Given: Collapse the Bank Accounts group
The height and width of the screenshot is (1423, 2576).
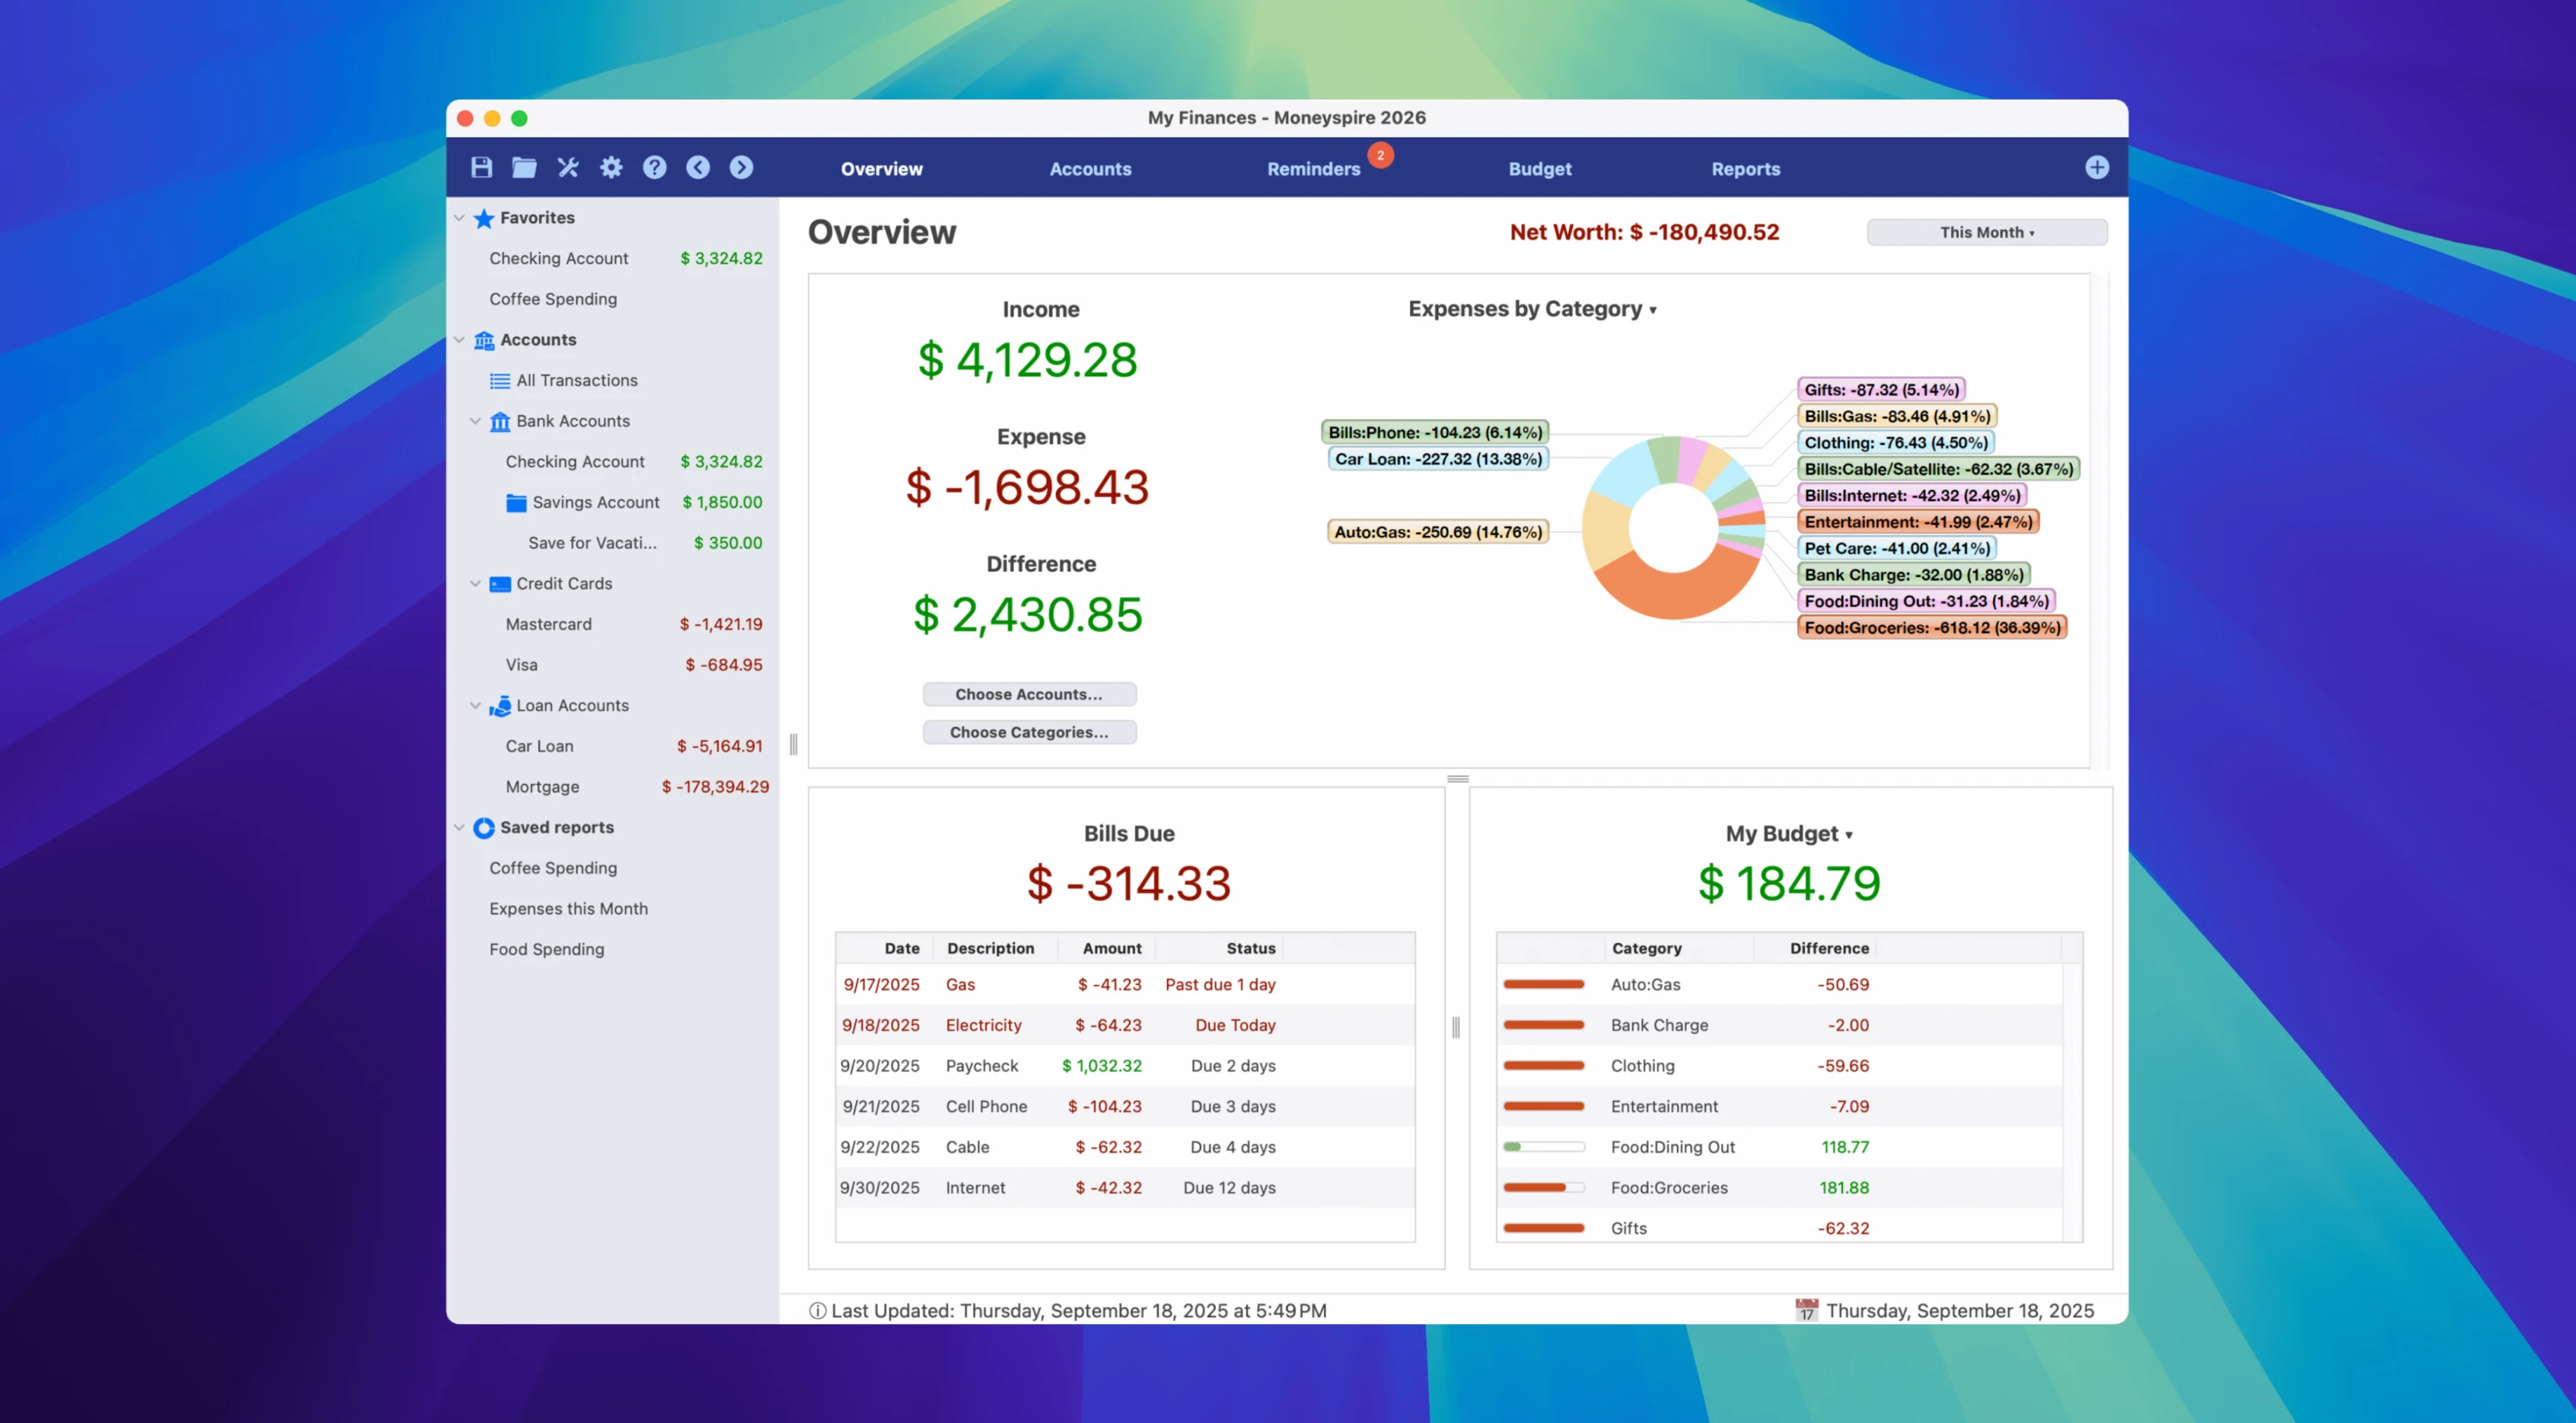Looking at the screenshot, I should pos(476,421).
